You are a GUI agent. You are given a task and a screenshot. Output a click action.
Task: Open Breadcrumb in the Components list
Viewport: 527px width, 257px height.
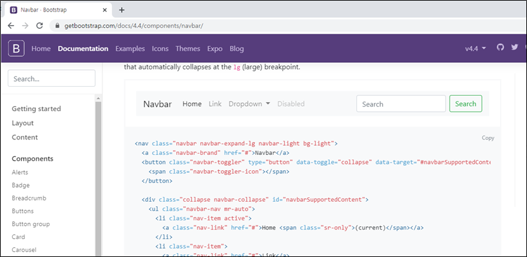click(29, 198)
